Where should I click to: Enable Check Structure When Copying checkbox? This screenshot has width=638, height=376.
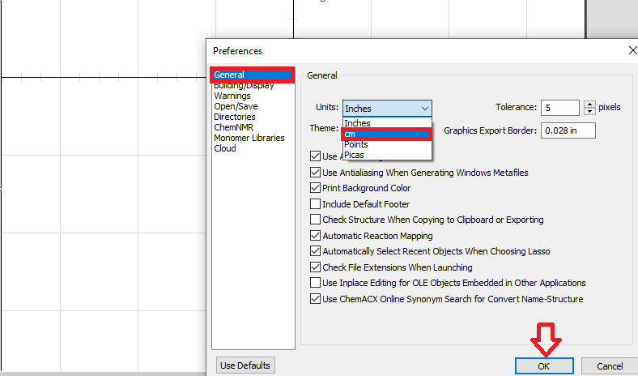[x=316, y=220]
